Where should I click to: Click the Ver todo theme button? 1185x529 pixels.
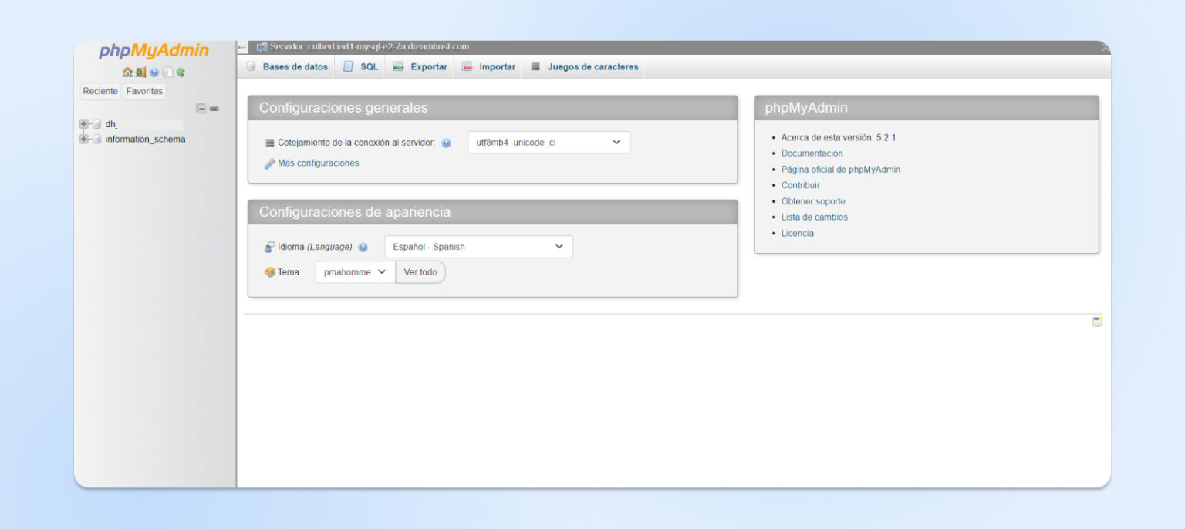coord(420,271)
